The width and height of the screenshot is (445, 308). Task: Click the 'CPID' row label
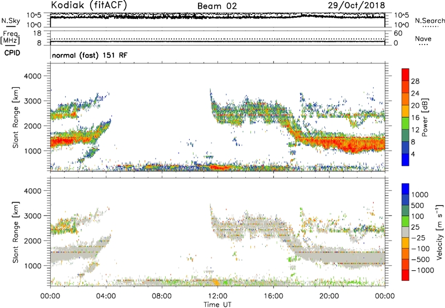point(12,53)
